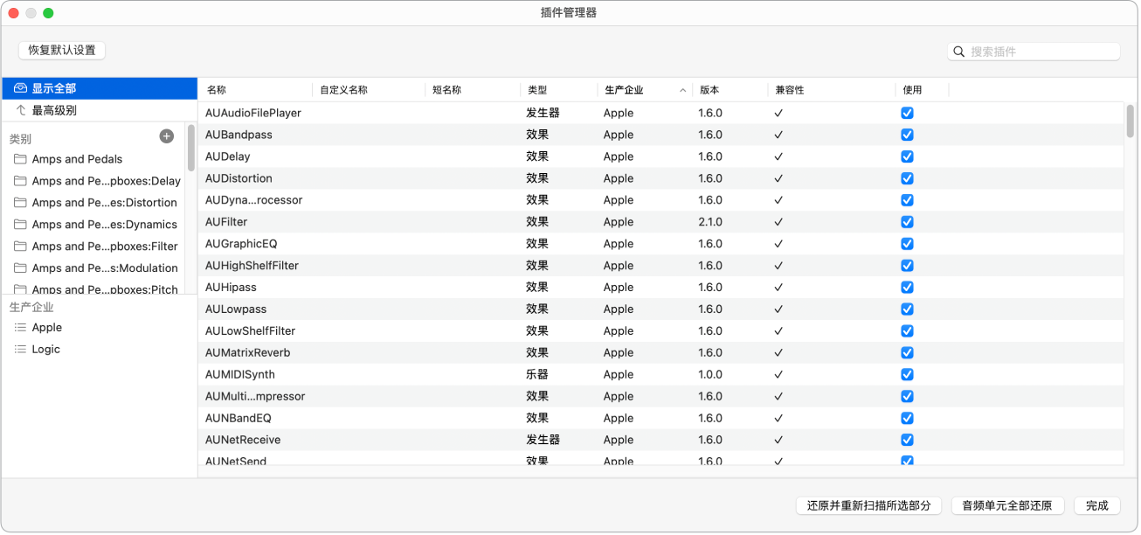Image resolution: width=1141 pixels, height=535 pixels.
Task: Click the search magnifier icon
Action: 959,52
